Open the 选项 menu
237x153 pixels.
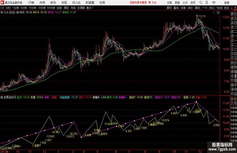(x=193, y=3)
